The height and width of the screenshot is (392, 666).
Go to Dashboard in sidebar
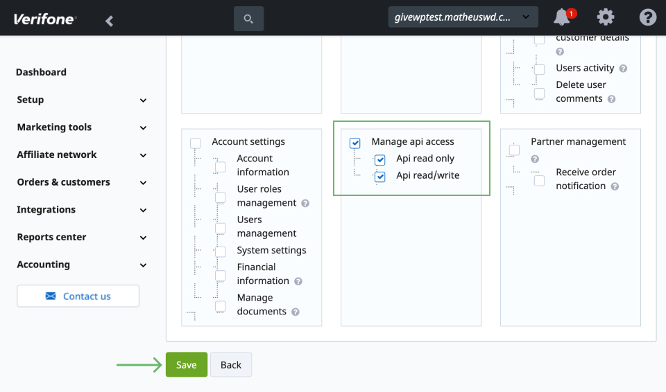(41, 72)
